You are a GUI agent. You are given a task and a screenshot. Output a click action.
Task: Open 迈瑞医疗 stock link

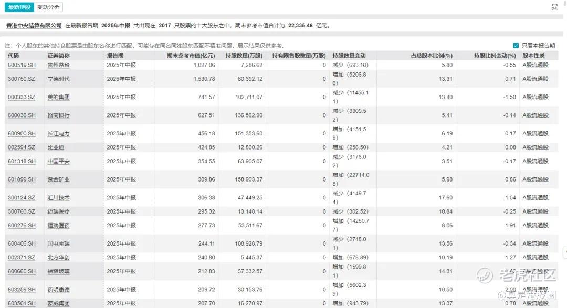click(59, 211)
